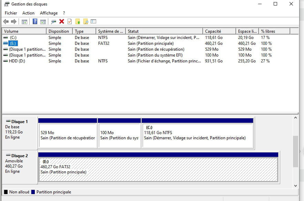Click the red X delete icon
Viewport: 304px width, 201px height.
[x=62, y=21]
